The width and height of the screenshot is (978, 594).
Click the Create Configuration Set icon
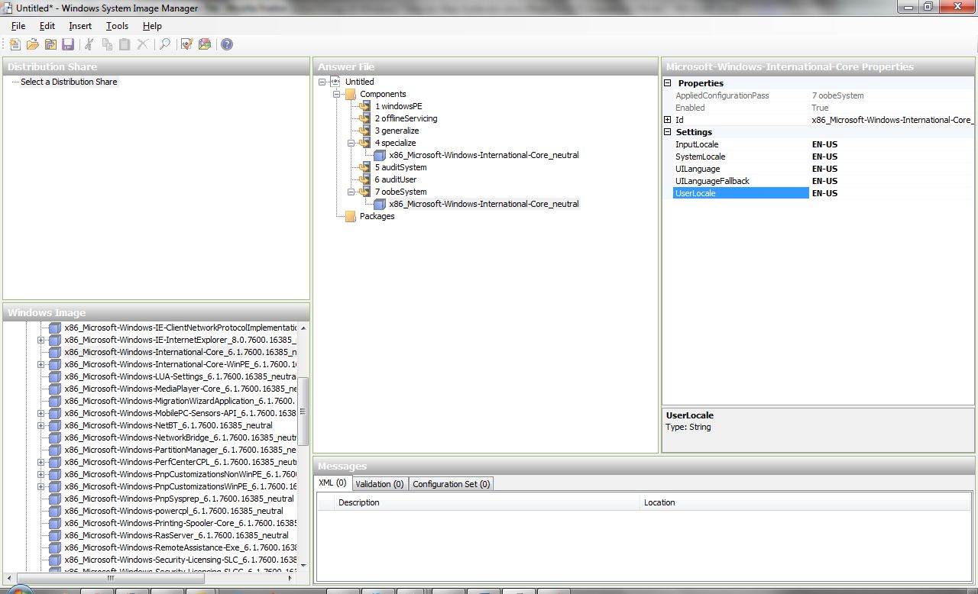205,44
